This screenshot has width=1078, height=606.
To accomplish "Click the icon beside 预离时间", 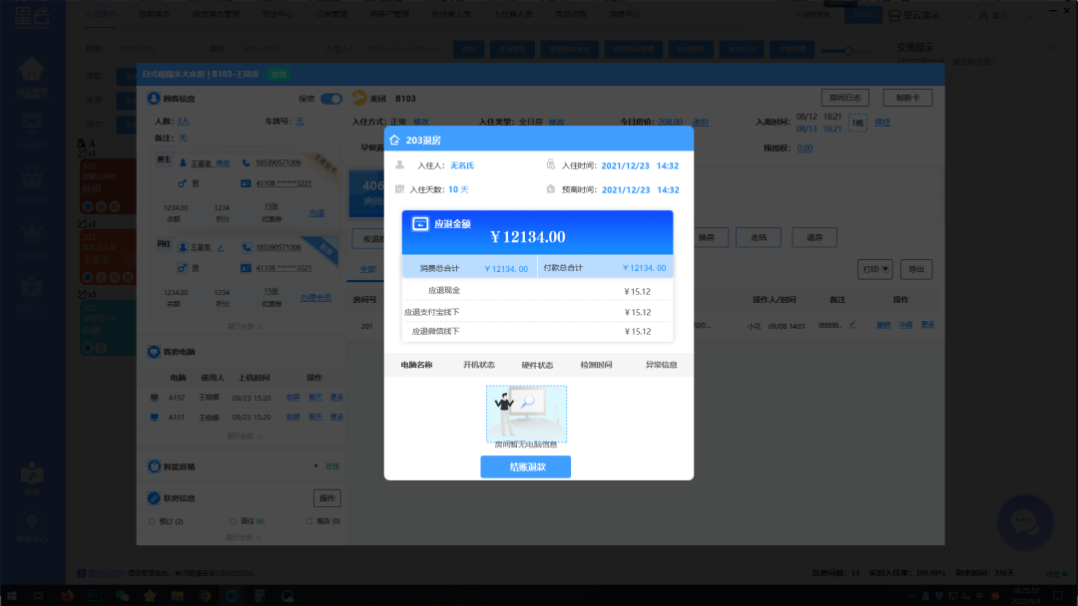I will pos(551,188).
